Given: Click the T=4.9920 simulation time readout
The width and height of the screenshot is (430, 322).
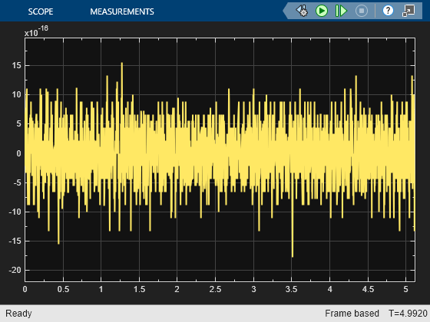Looking at the screenshot, I should pyautogui.click(x=408, y=314).
